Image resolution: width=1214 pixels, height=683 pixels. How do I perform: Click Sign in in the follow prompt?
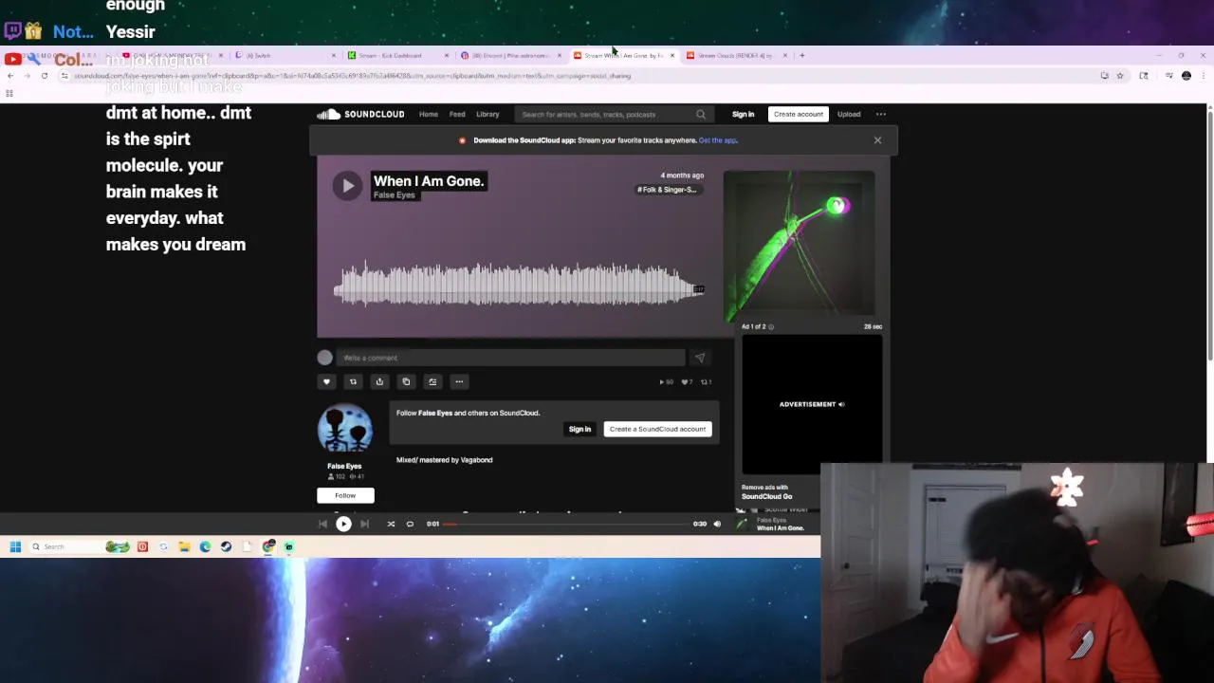click(x=579, y=429)
